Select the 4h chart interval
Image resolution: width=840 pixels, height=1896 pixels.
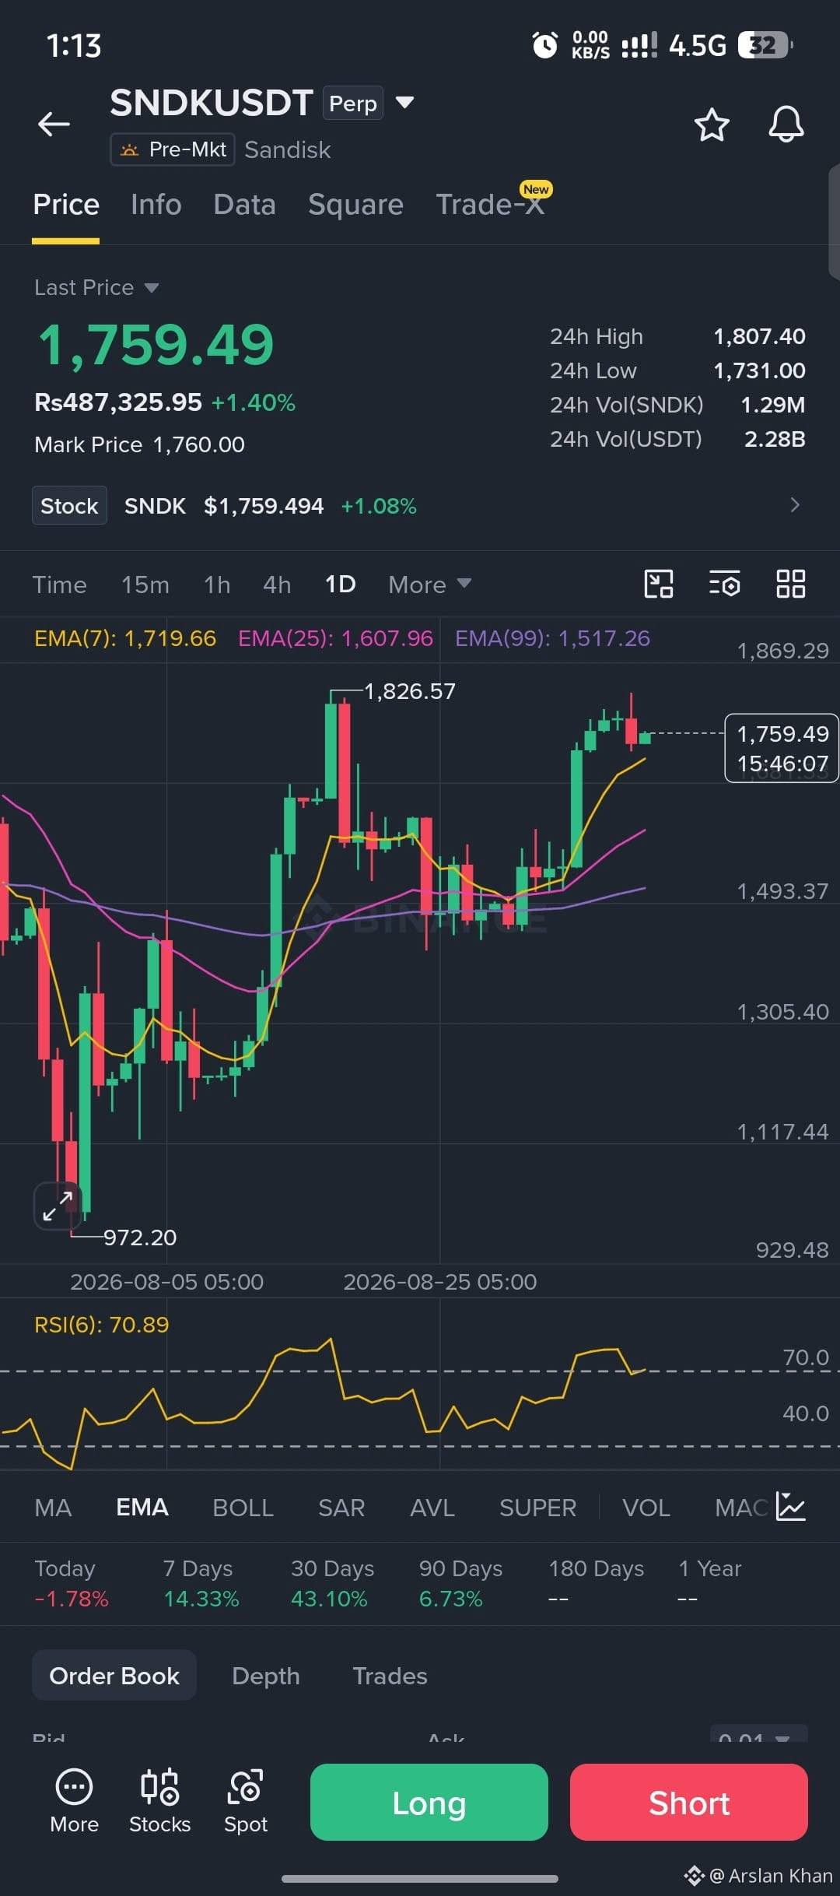point(277,585)
